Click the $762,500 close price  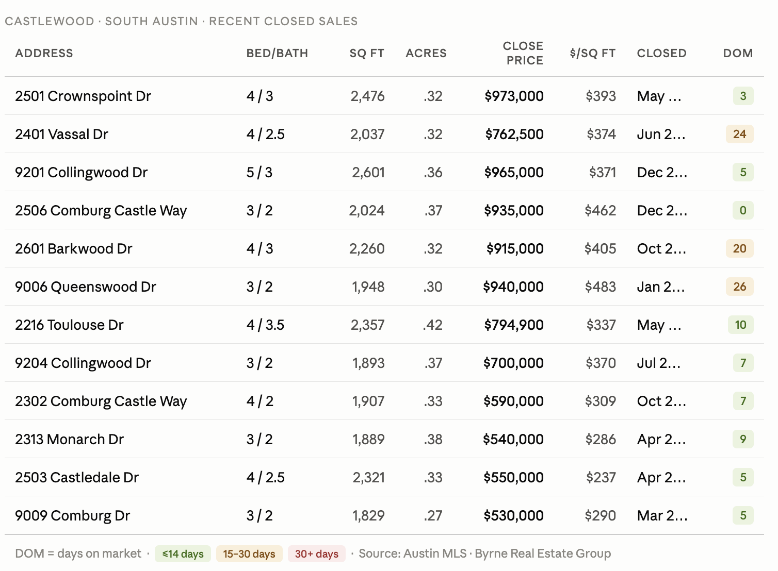point(514,134)
